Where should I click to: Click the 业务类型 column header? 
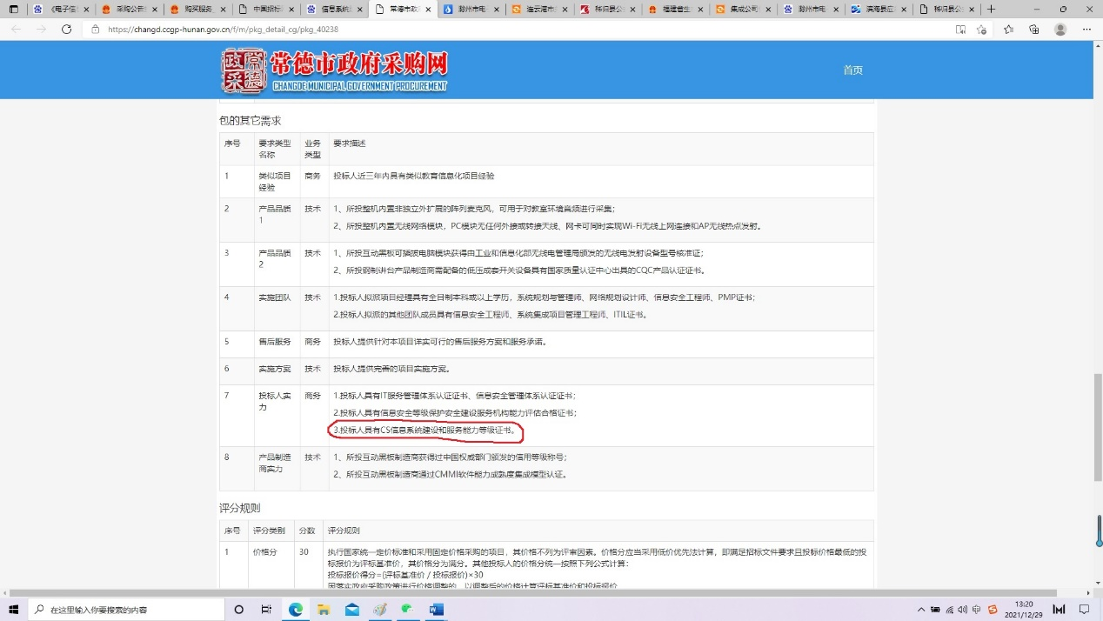tap(312, 149)
